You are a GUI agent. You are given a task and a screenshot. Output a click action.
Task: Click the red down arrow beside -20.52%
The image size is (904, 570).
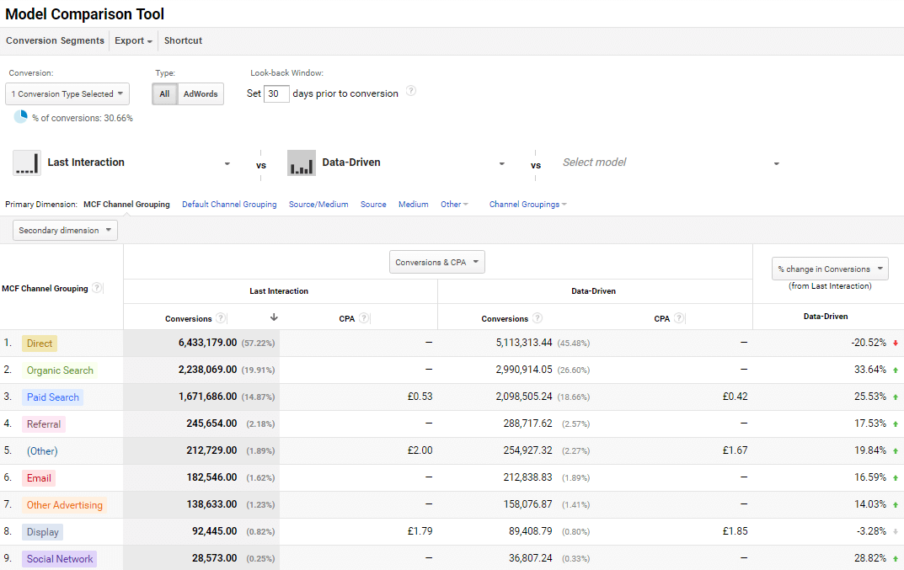tap(896, 344)
